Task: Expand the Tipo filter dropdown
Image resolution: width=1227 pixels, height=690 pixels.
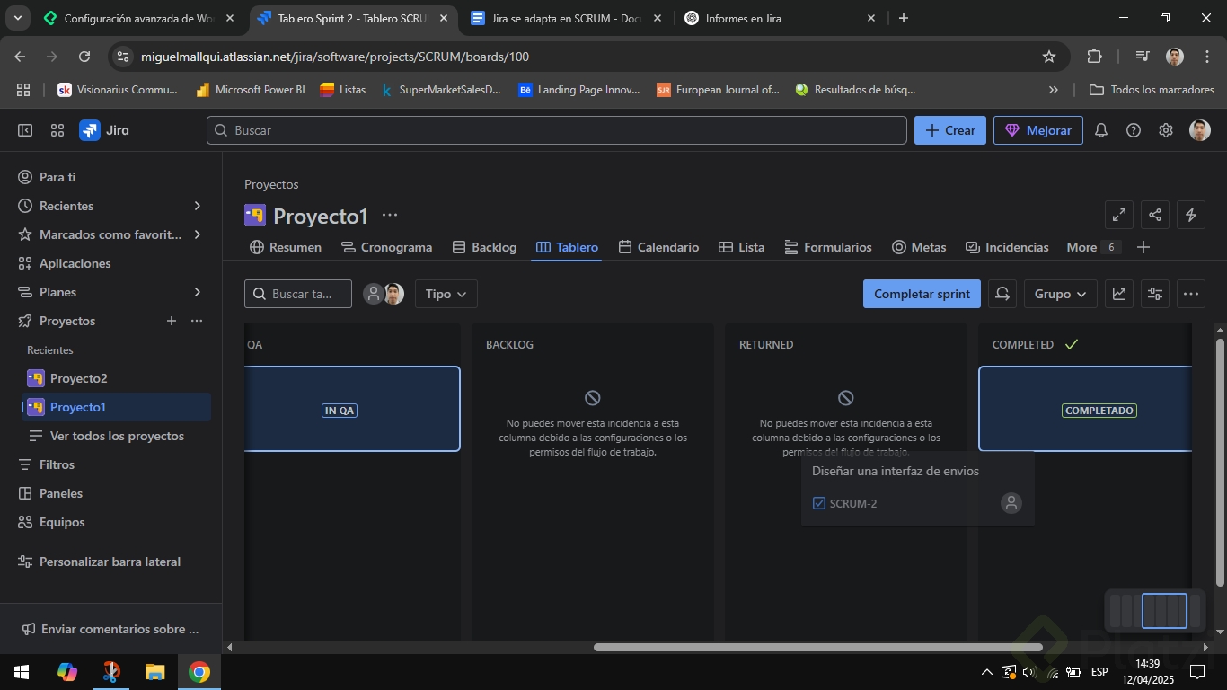Action: [446, 294]
